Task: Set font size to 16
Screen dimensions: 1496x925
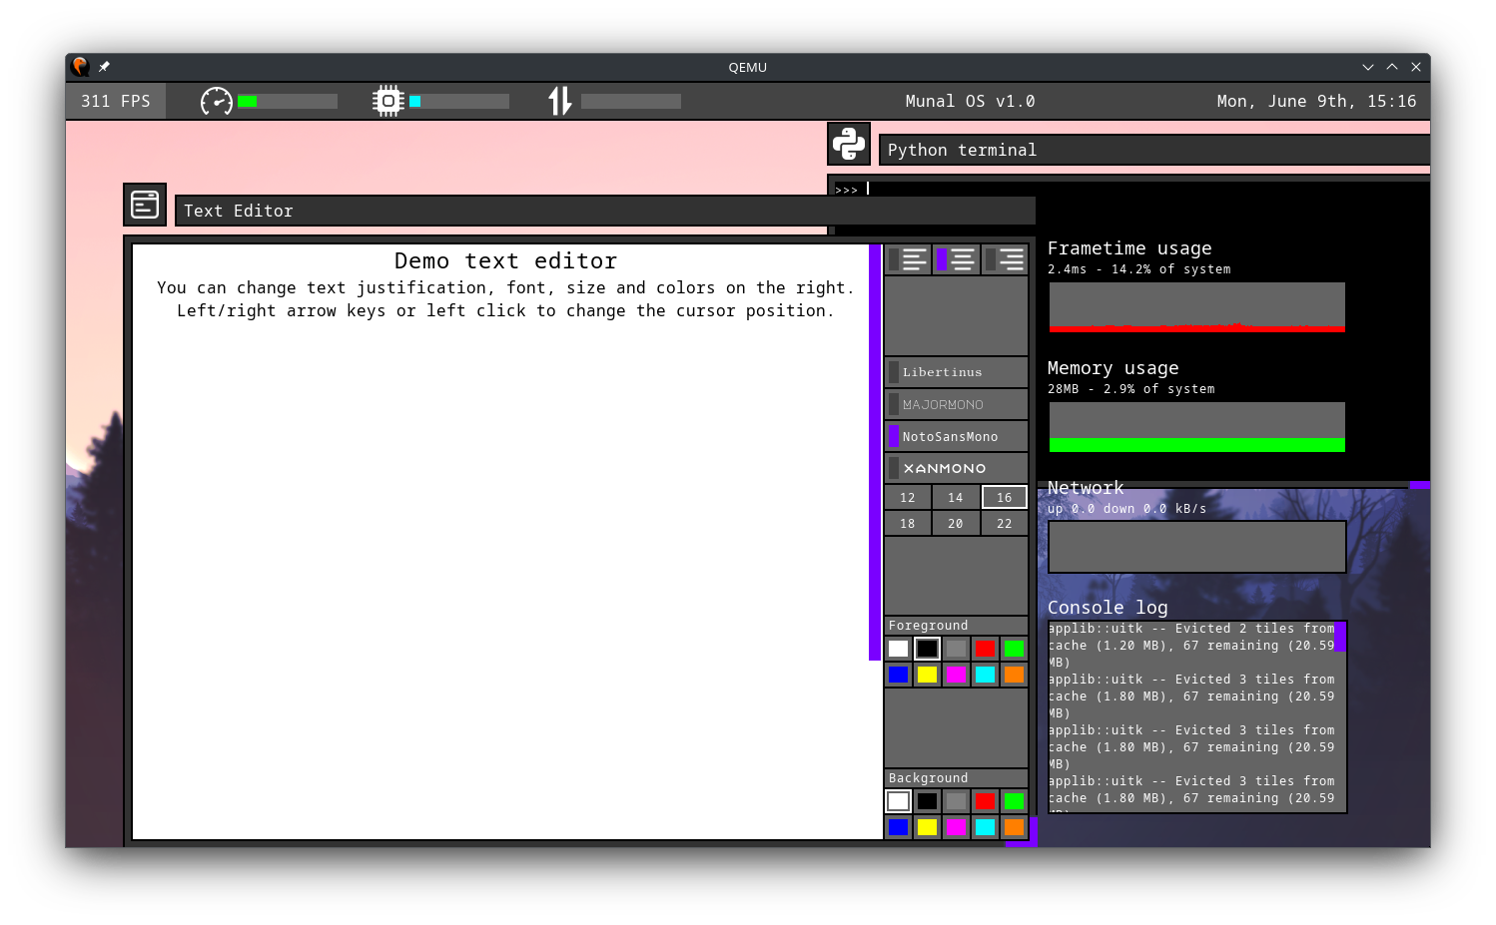Action: [1005, 497]
